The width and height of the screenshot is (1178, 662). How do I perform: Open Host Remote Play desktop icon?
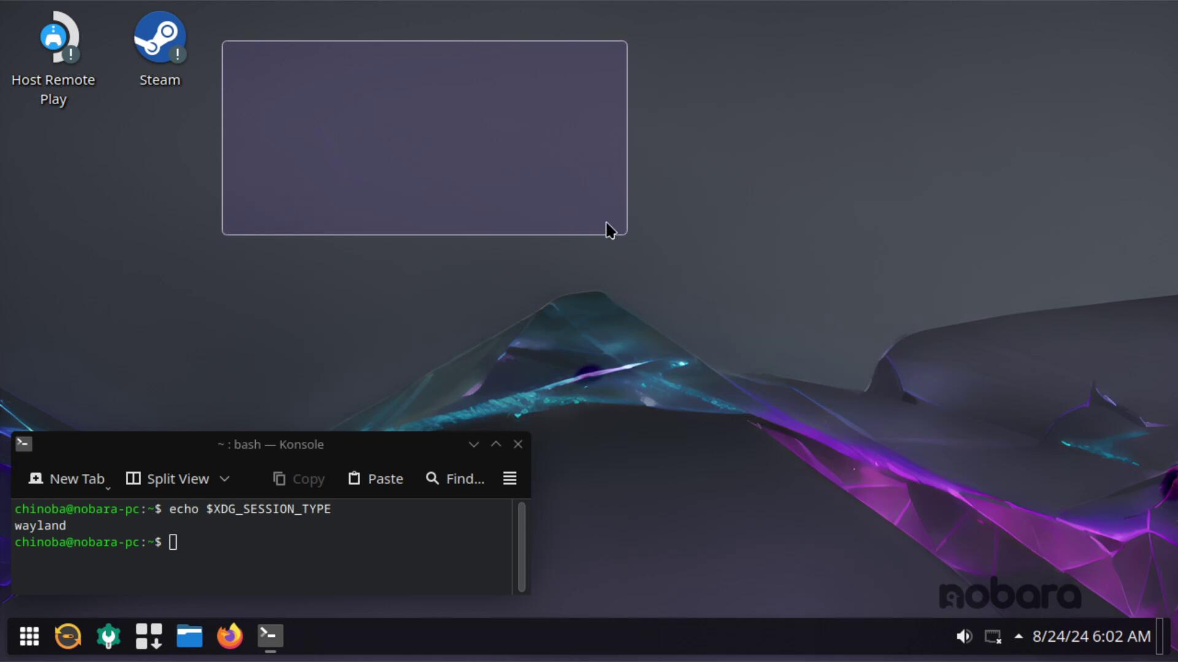click(x=54, y=38)
